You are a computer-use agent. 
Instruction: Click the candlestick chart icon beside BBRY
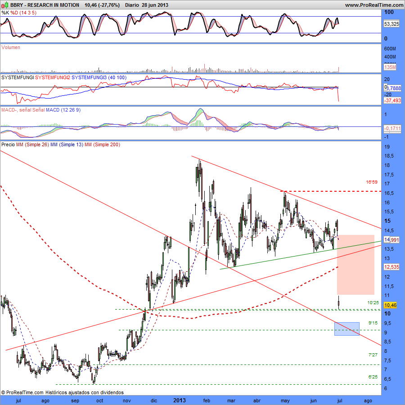click(x=5, y=5)
